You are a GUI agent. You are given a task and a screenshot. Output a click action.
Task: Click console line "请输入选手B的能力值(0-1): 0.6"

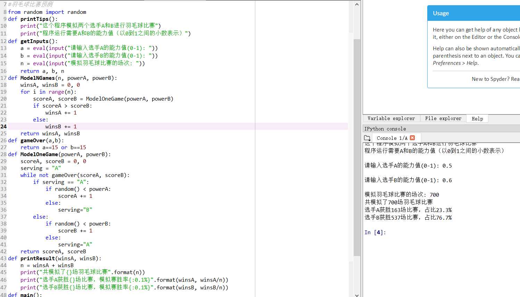pyautogui.click(x=408, y=180)
